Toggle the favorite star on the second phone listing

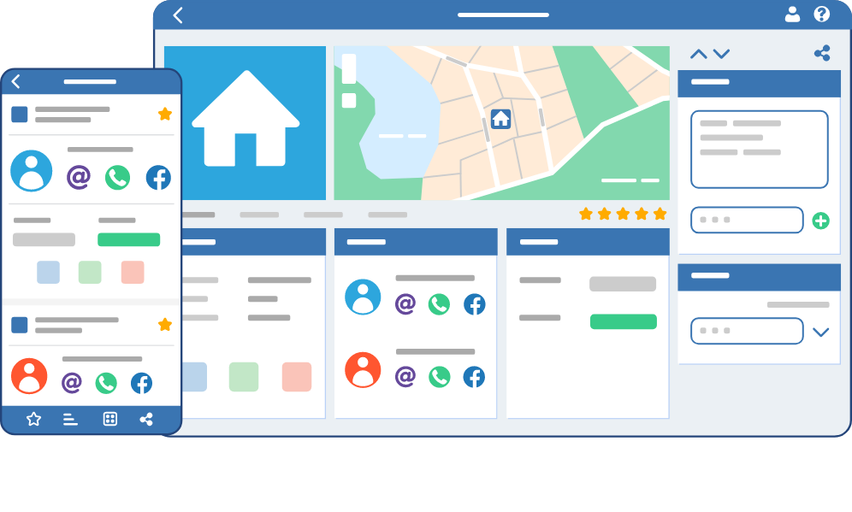tap(165, 325)
